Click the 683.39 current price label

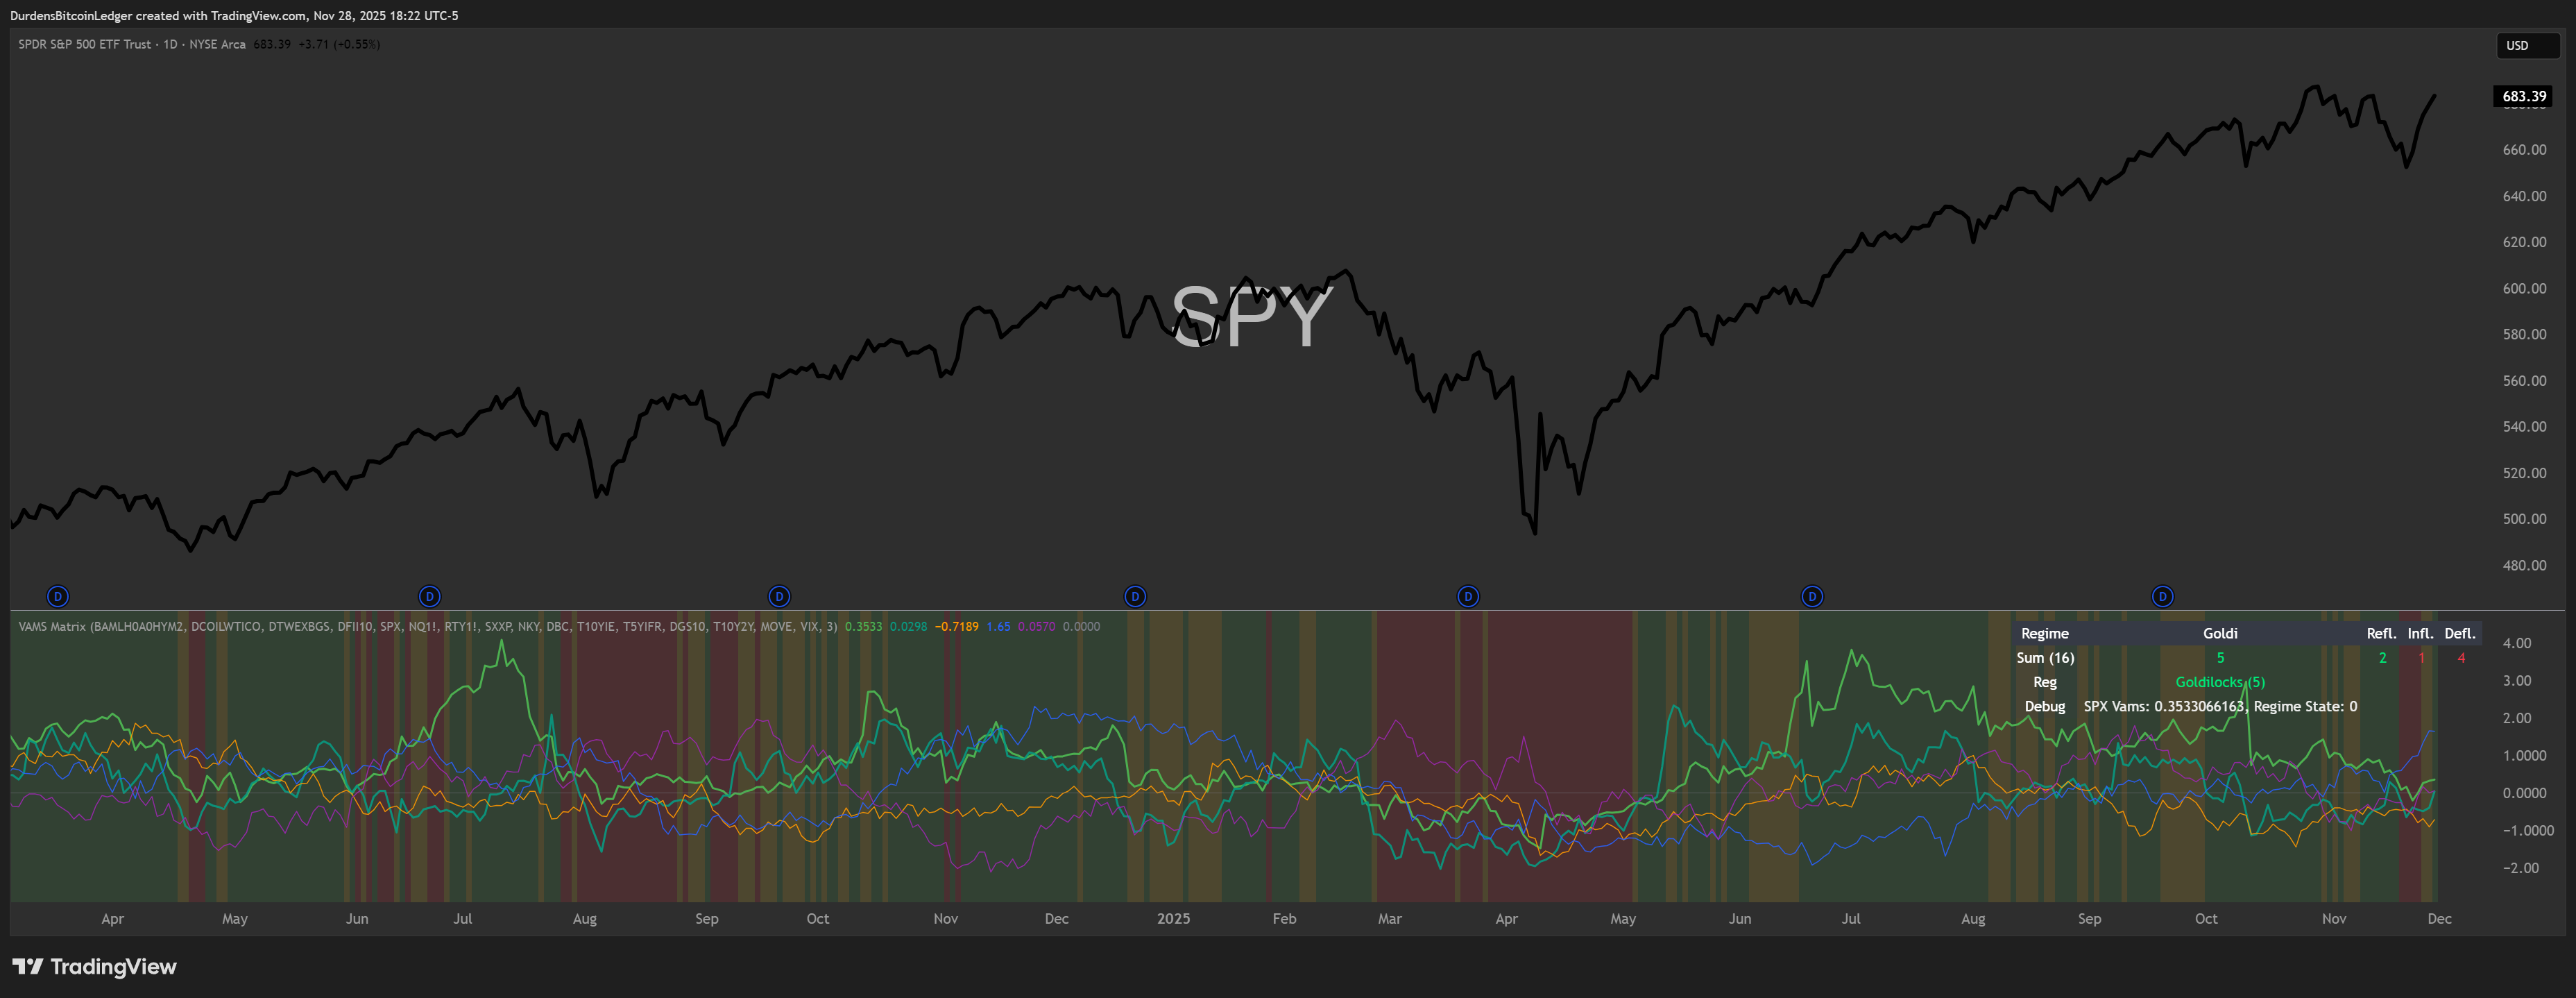coord(2523,96)
